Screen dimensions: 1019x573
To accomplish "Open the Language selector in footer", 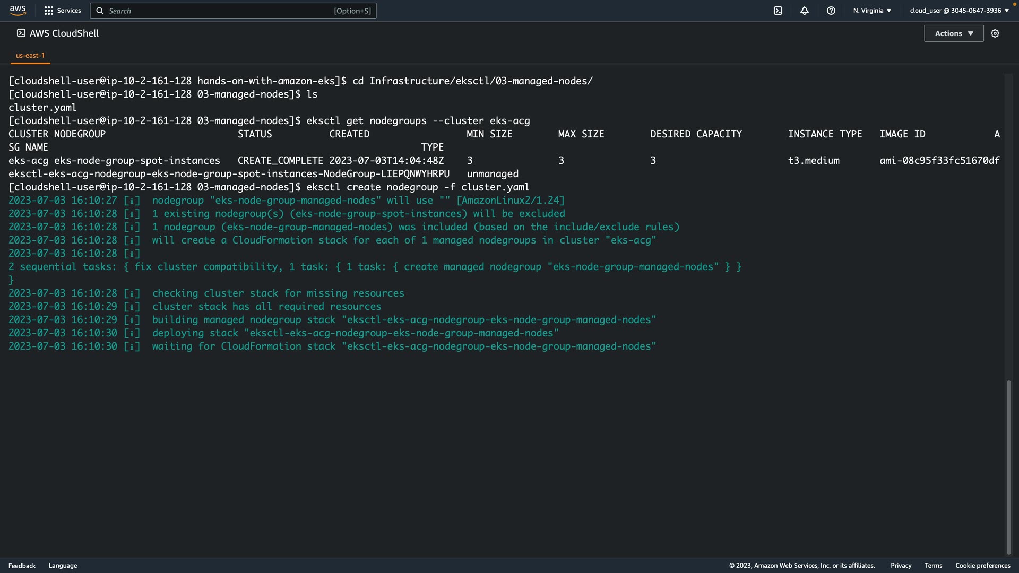I will [x=63, y=566].
